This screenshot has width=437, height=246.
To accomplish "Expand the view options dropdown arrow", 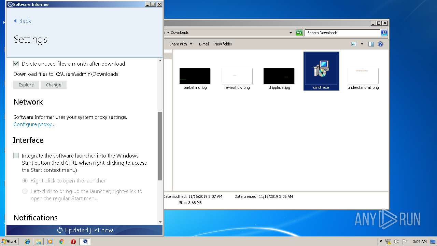I will point(362,44).
